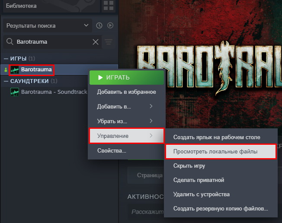
Task: Open advanced filter icon next to search
Action: (x=109, y=42)
